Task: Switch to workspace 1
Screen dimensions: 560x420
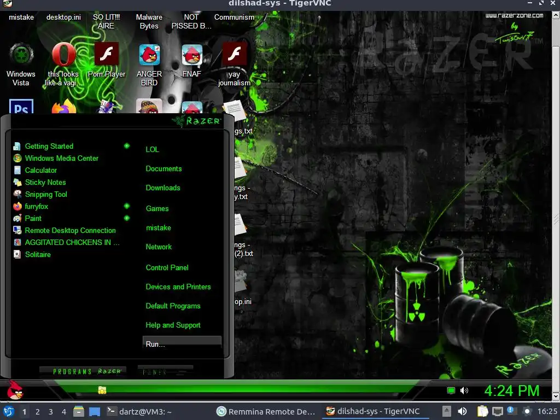Action: 24,412
